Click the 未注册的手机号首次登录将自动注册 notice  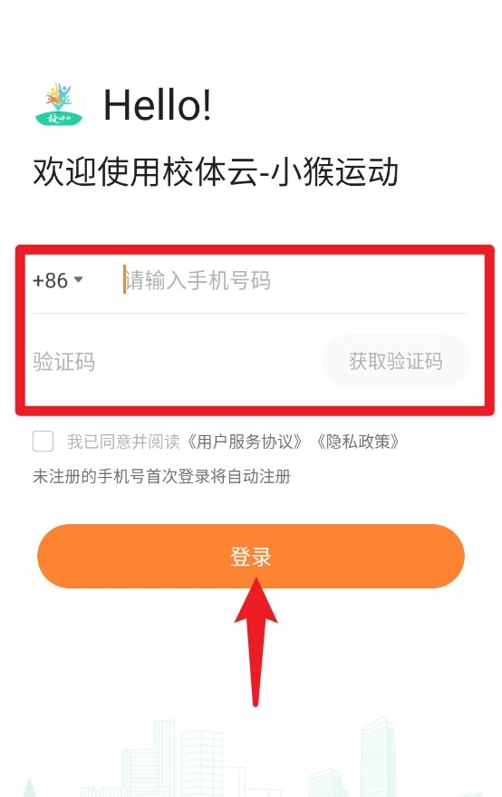161,476
